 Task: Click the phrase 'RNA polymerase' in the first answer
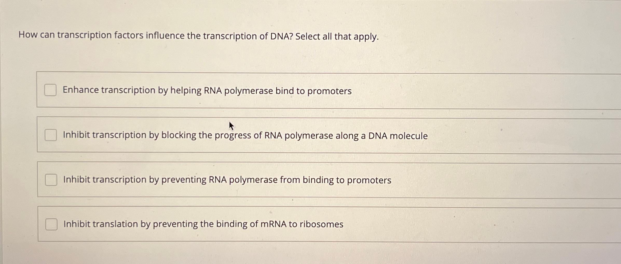point(239,91)
